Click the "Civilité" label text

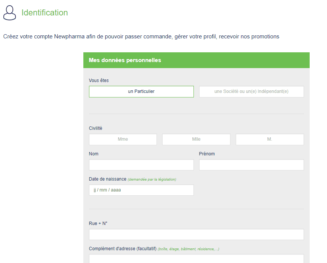95,128
